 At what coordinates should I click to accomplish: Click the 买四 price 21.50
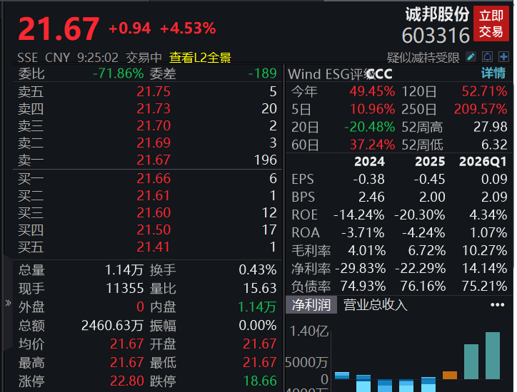[x=154, y=229]
